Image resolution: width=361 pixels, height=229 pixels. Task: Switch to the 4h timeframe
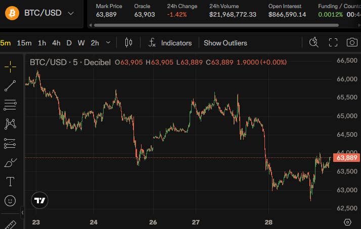coord(56,43)
